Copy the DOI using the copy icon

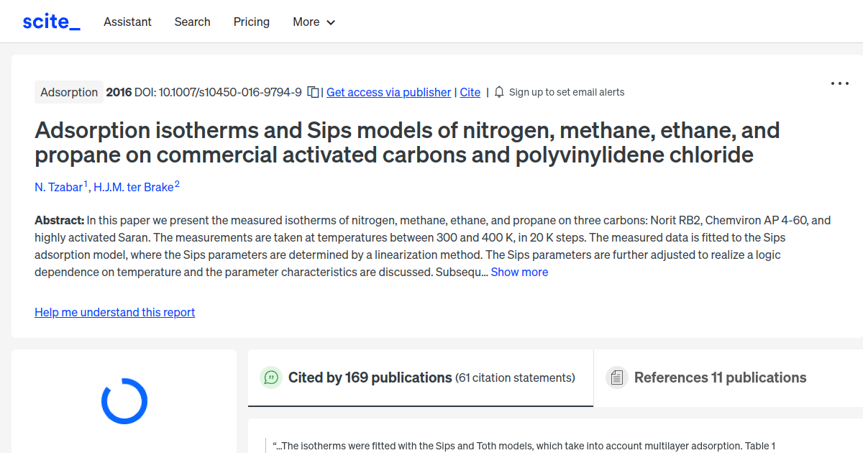(x=312, y=92)
